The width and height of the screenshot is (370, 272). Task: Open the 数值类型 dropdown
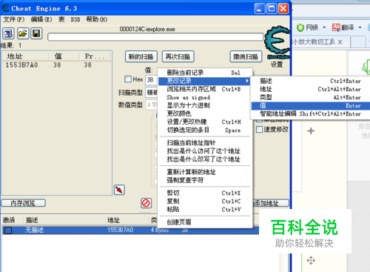click(x=151, y=105)
